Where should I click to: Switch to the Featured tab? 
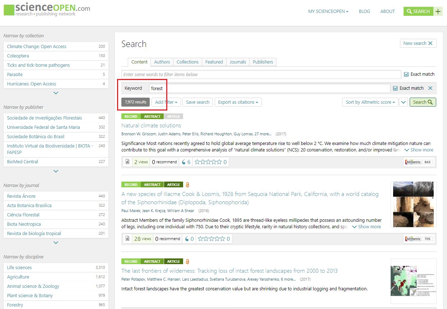(x=214, y=62)
